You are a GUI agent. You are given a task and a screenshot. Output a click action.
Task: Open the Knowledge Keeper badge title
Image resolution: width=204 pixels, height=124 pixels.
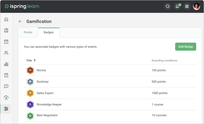pos(49,105)
